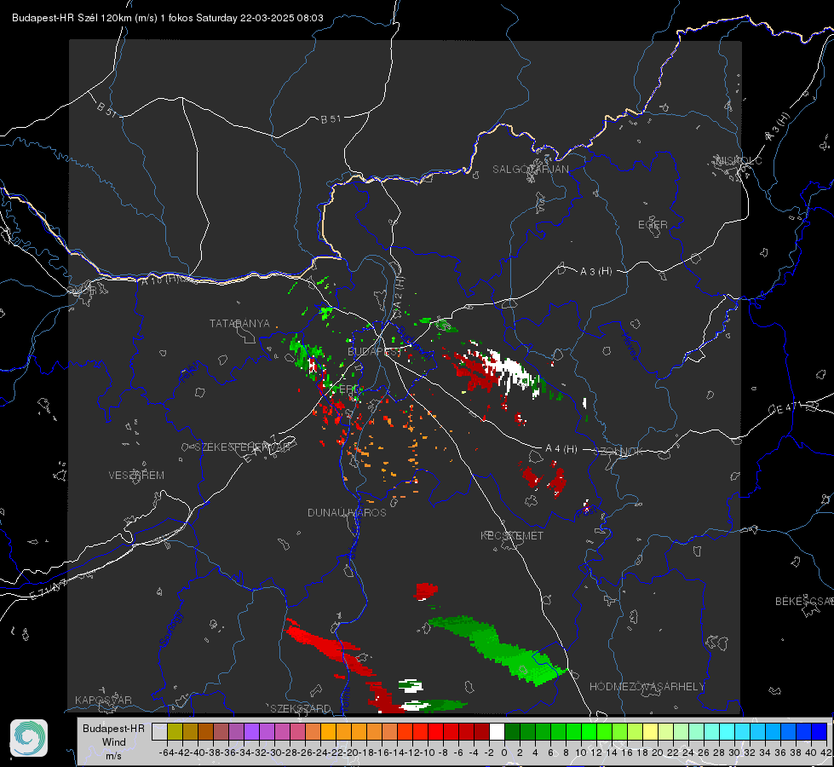This screenshot has width=834, height=767.
Task: Click the HODMEZOVASARHELY city label
Action: [647, 687]
